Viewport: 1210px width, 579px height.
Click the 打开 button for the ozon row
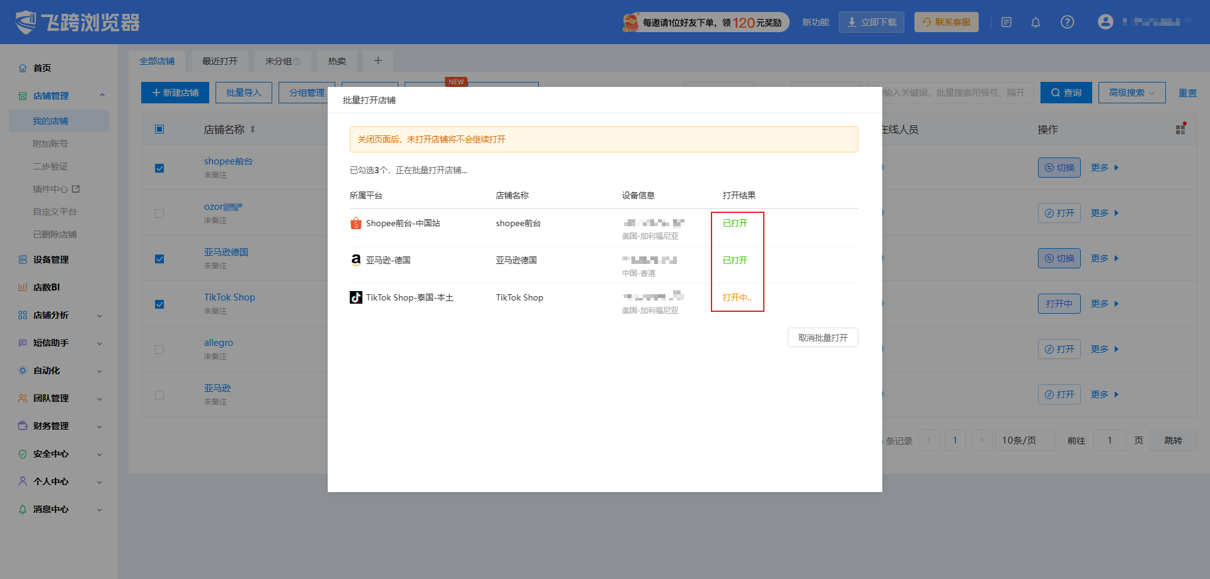click(1059, 213)
